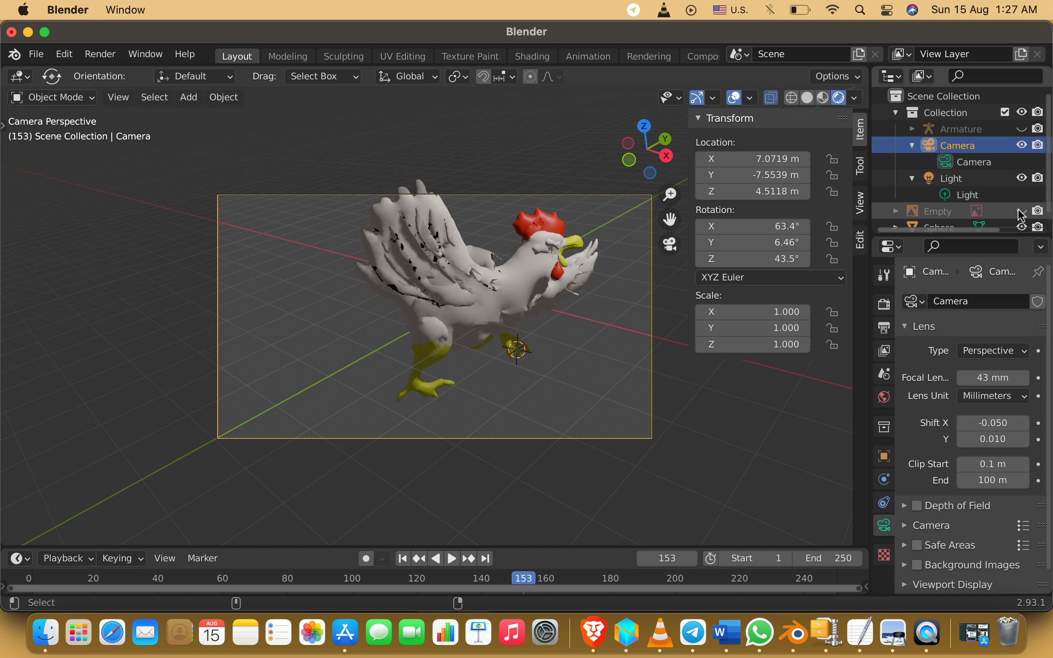Toggle auto keying record button
The image size is (1053, 658).
pyautogui.click(x=366, y=558)
